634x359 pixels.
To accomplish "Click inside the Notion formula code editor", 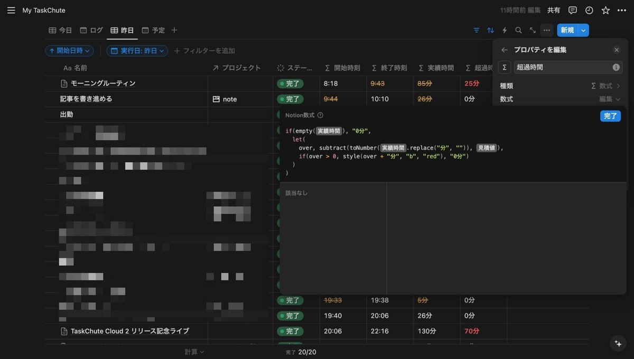I will [x=453, y=151].
